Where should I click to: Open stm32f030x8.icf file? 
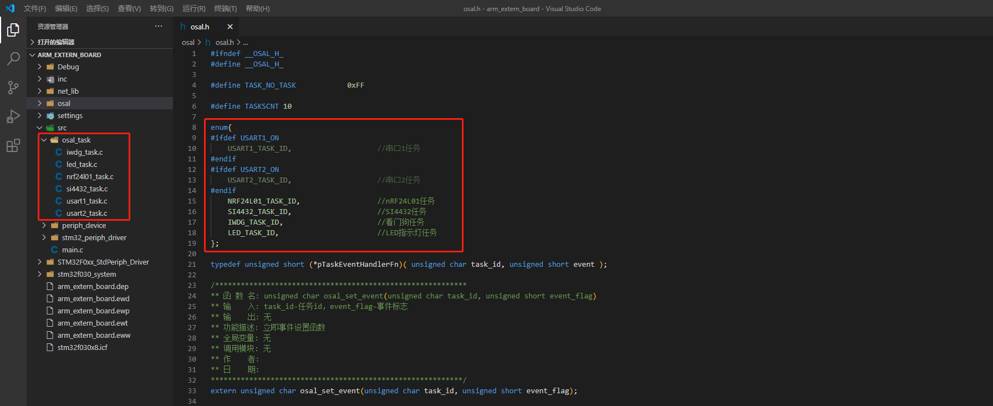(82, 347)
